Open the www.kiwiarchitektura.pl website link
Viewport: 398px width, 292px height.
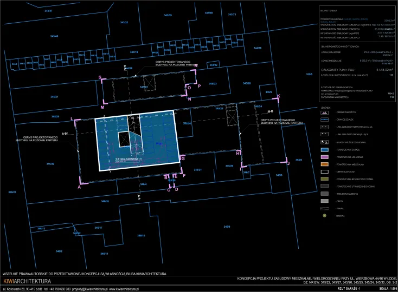(x=123, y=289)
